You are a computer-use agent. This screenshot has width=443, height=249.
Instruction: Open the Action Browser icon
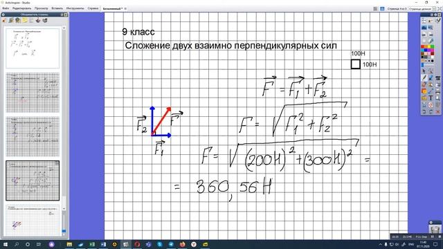click(x=38, y=20)
